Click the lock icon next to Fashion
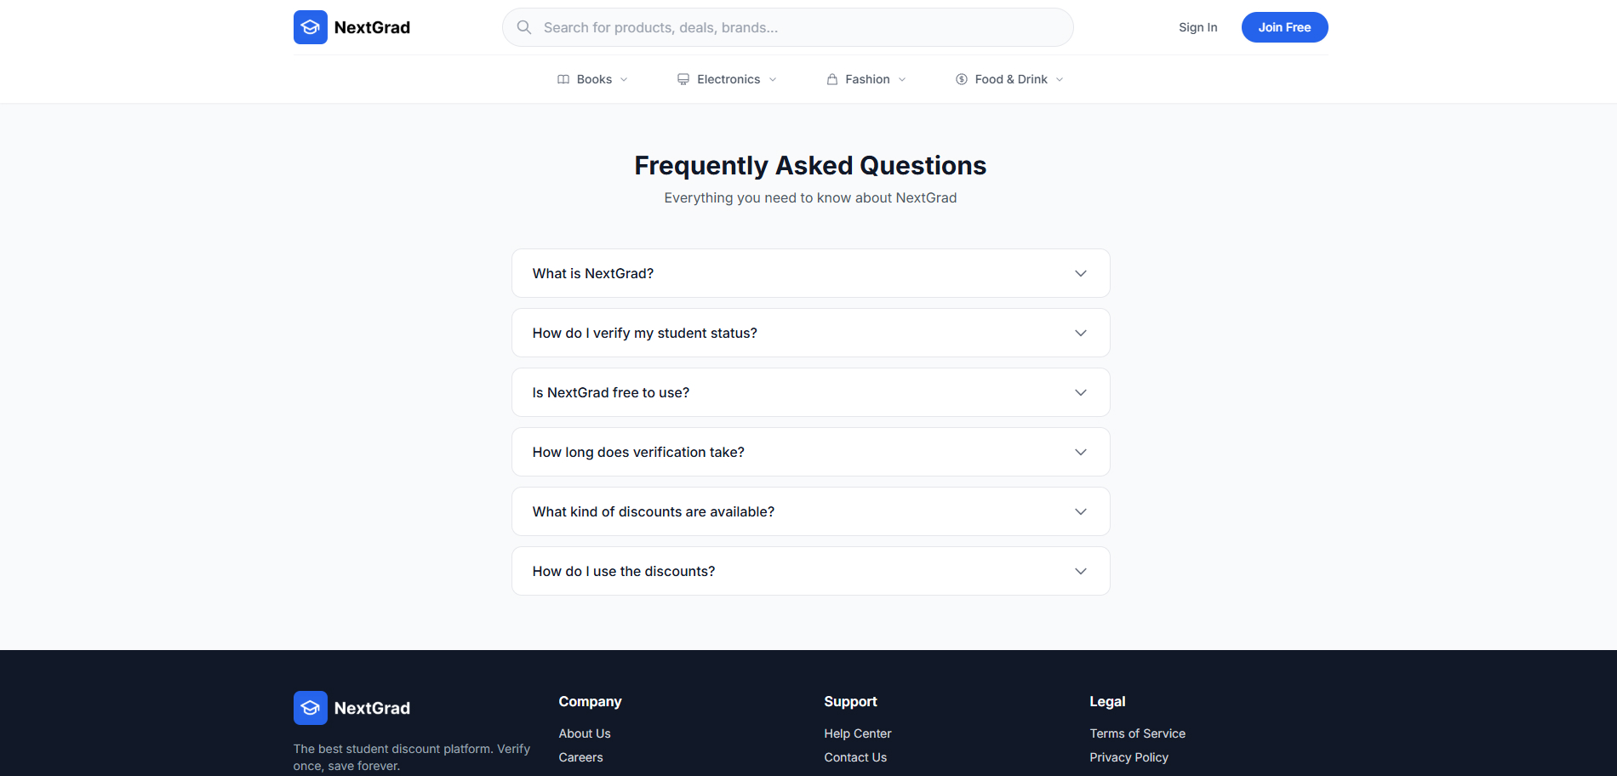1617x776 pixels. 831,78
